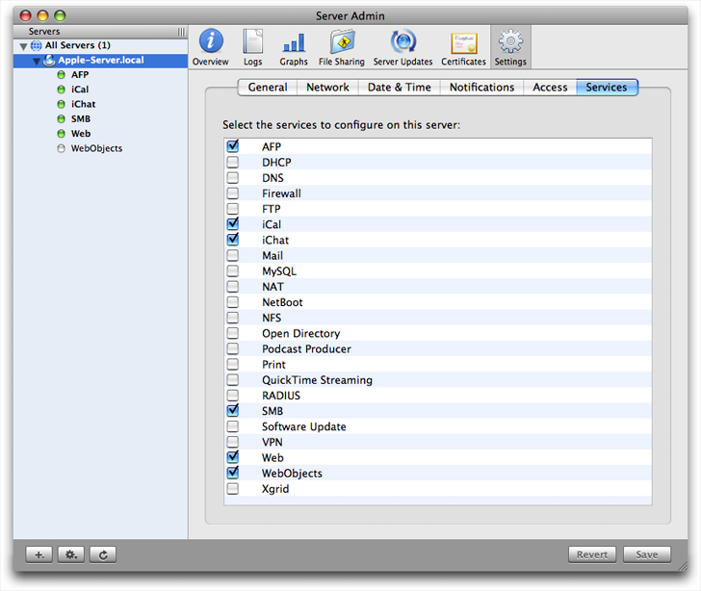Collapse the Apple-Server.local tree node
Viewport: 701px width, 591px height.
click(x=36, y=61)
